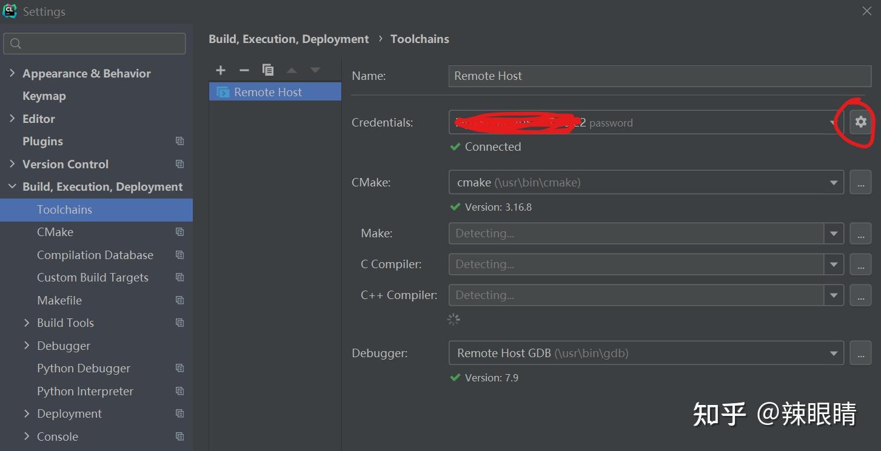Screen dimensions: 881x451
Task: Select Compilation Database in the sidebar
Action: 95,254
